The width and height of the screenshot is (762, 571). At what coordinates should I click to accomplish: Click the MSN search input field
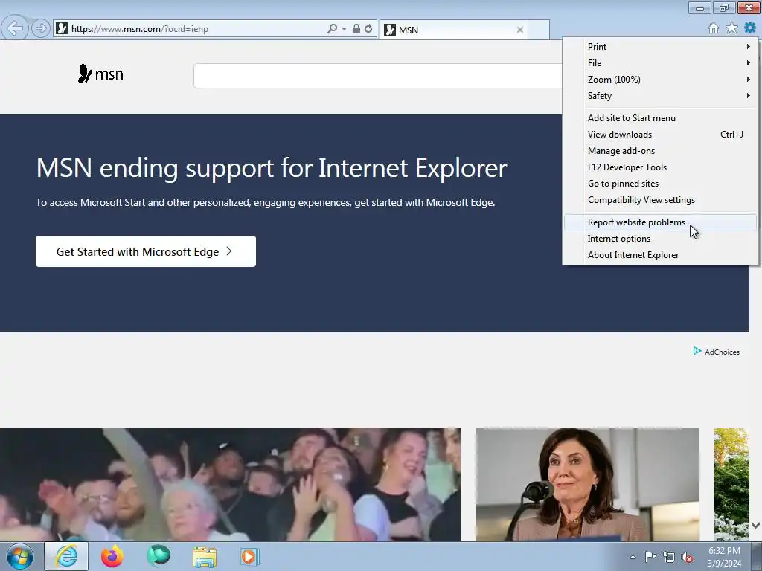coord(378,76)
